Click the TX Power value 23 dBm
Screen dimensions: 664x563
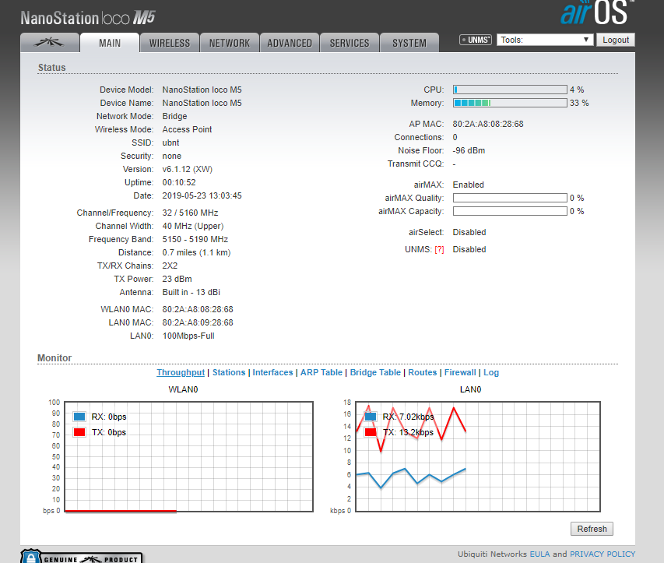[x=177, y=280]
